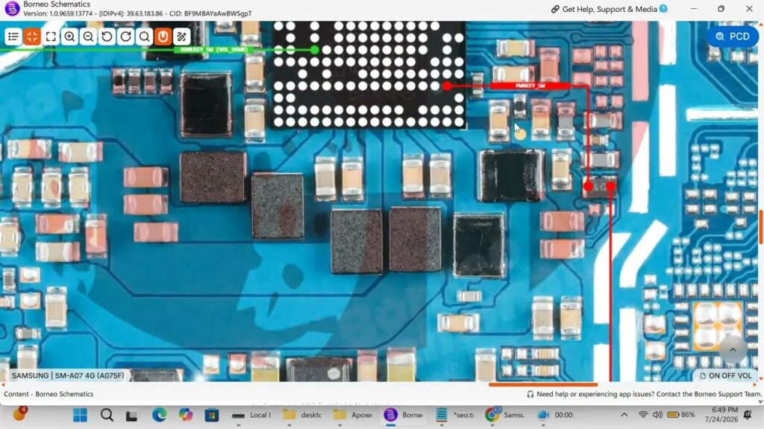Switch to seo.txt Notepad taskbar window
Viewport: 764px width, 429px height.
point(454,415)
